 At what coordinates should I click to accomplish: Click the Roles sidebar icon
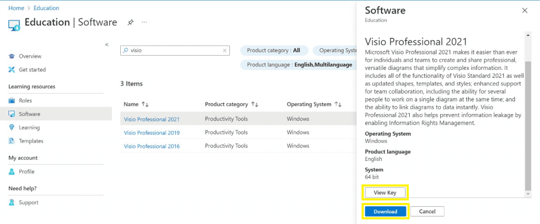tap(12, 100)
